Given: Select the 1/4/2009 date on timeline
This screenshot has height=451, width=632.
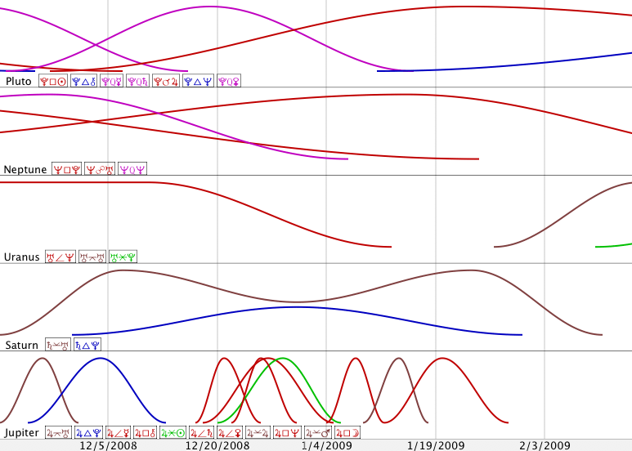Looking at the screenshot, I should coord(327,445).
